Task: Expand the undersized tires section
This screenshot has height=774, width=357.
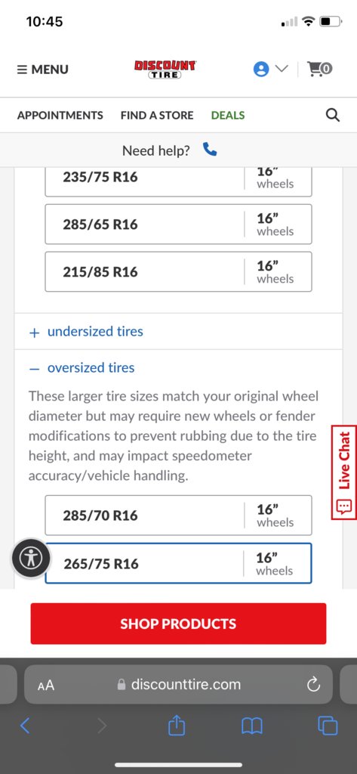Action: click(x=86, y=331)
